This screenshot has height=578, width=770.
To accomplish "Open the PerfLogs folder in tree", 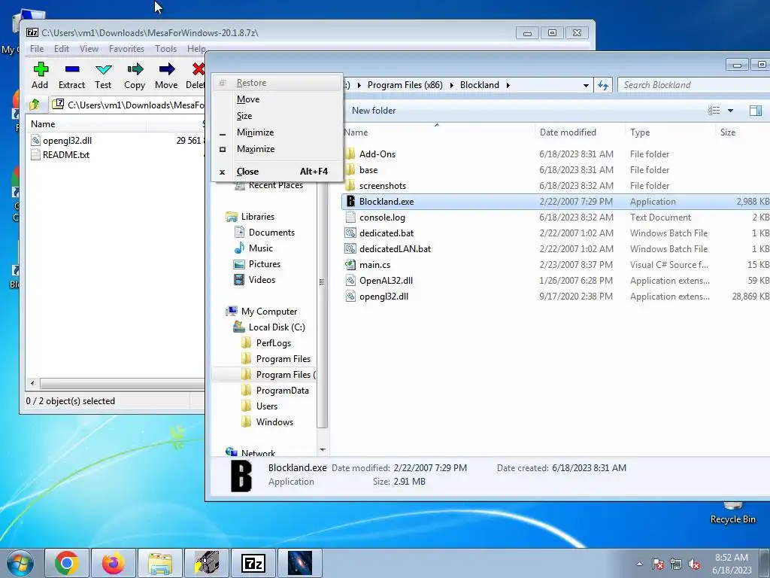I will [x=274, y=343].
